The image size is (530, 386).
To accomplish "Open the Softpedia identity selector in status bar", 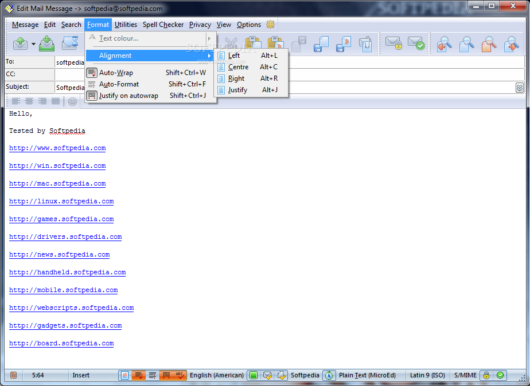I will (305, 375).
